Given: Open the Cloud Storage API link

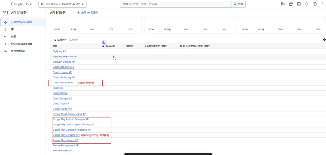Looking at the screenshot, I should [x=62, y=98].
